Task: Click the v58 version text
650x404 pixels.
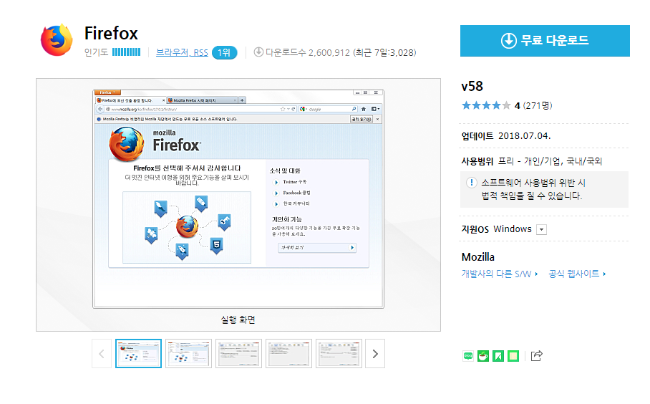Action: click(472, 86)
